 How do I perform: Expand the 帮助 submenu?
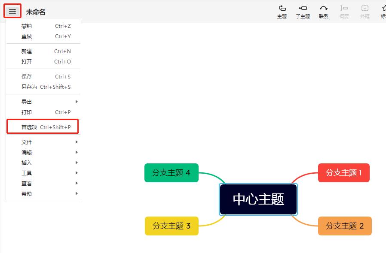coord(43,194)
